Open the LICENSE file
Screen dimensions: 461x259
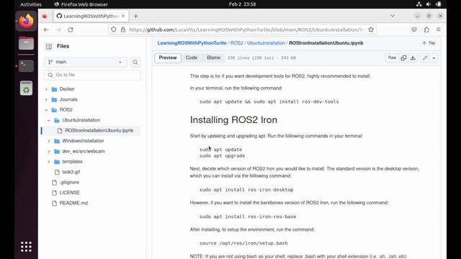(x=69, y=193)
